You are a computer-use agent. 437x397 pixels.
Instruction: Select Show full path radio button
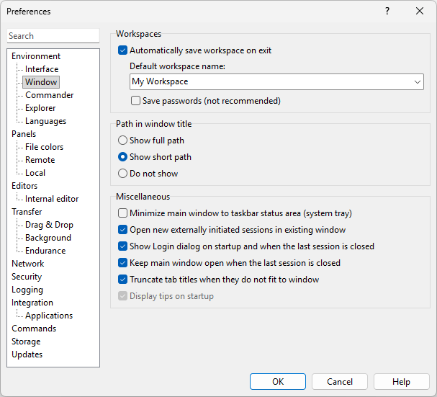click(x=122, y=140)
